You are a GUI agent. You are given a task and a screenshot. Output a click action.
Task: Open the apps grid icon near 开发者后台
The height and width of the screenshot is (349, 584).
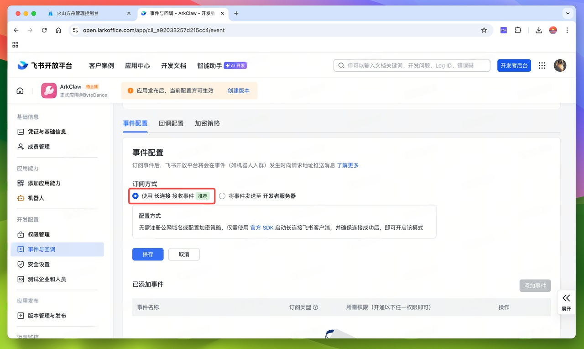click(542, 65)
